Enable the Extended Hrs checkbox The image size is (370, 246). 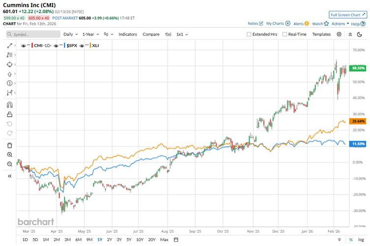tap(249, 34)
